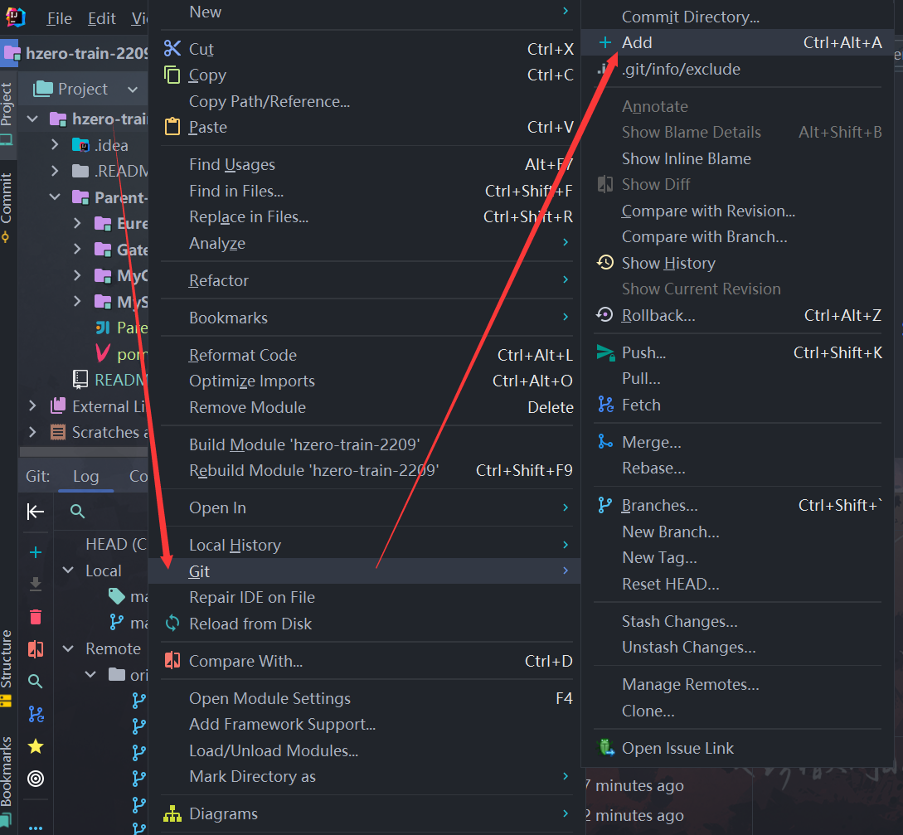The image size is (903, 835).
Task: Switch to the Log tab
Action: click(x=85, y=476)
